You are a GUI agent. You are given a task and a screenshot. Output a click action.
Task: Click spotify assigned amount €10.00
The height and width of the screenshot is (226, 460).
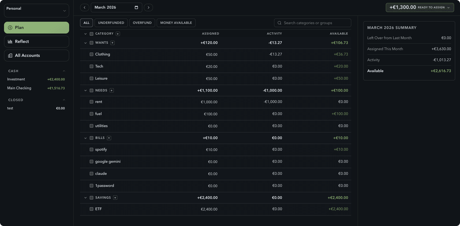212,150
